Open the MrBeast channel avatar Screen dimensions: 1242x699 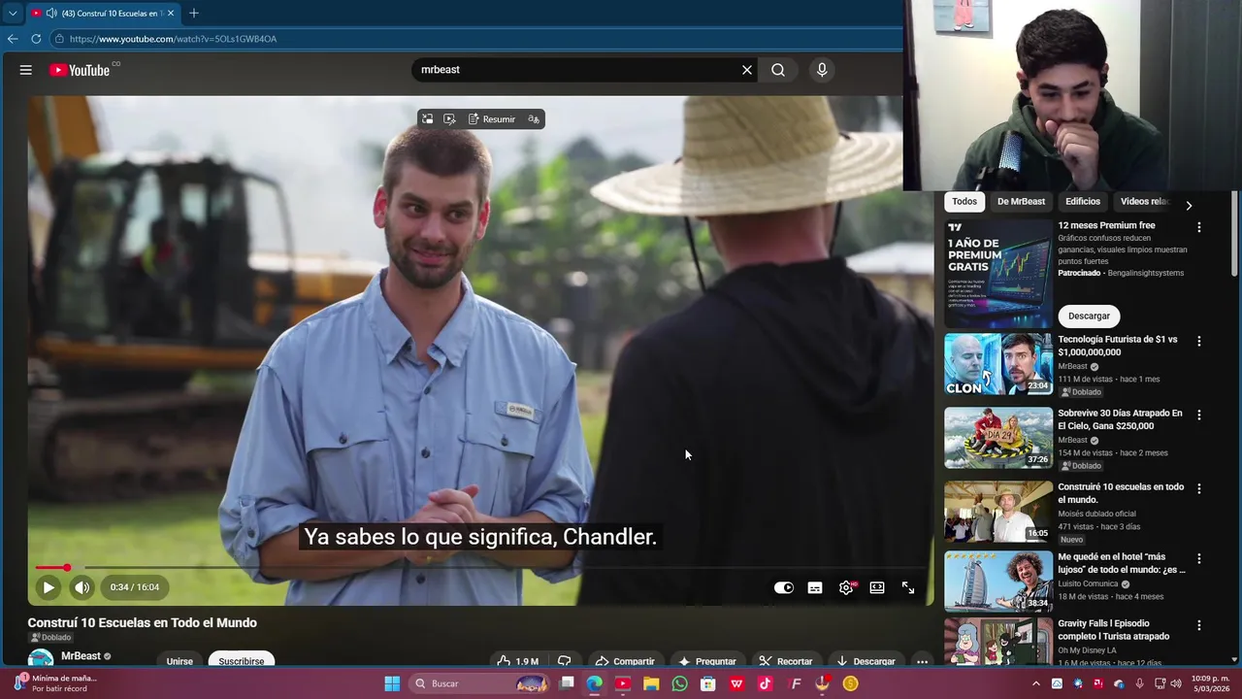coord(41,659)
